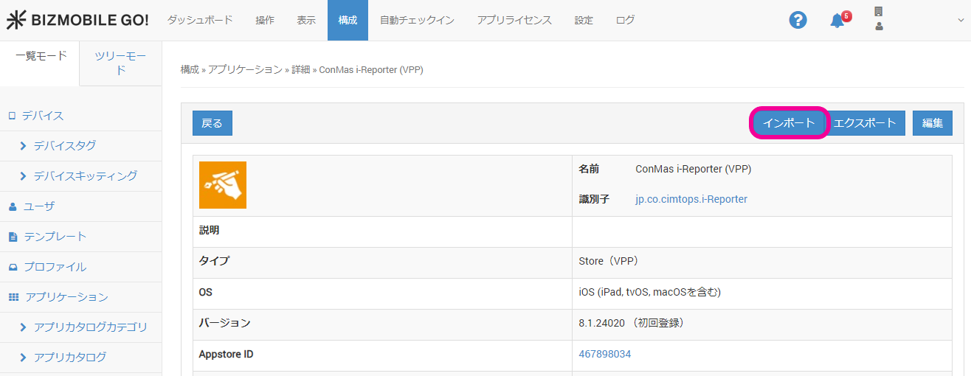Image resolution: width=971 pixels, height=376 pixels.
Task: Open the help question mark icon
Action: 798,20
